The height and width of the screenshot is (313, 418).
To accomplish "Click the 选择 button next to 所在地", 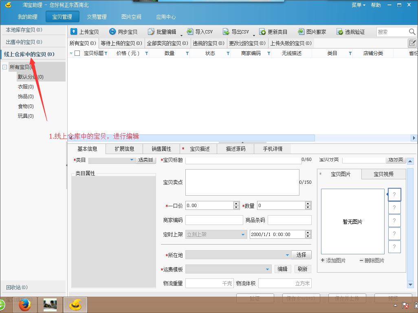I will (301, 255).
